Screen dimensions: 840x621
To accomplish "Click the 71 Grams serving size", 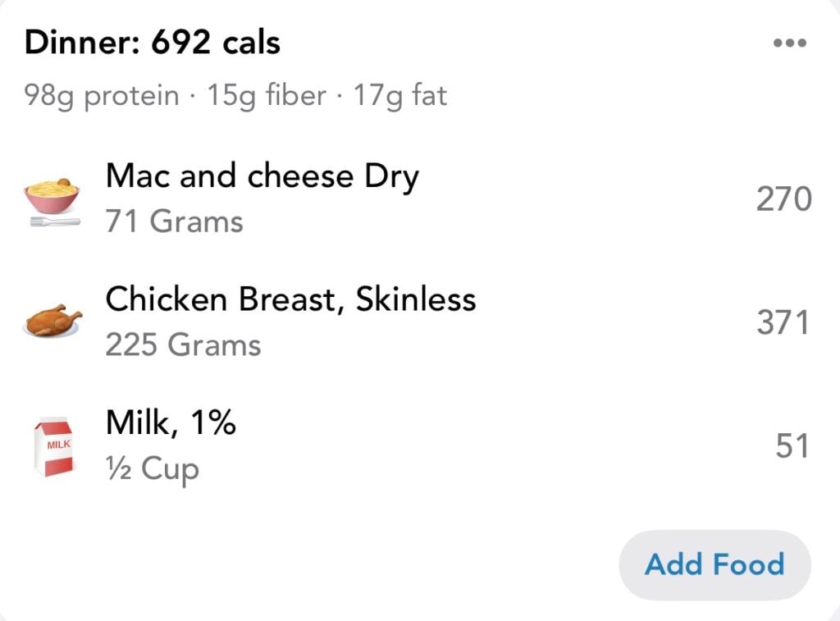I will pyautogui.click(x=174, y=221).
